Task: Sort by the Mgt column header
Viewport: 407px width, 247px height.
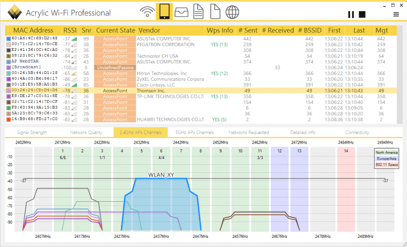Action: pos(382,30)
